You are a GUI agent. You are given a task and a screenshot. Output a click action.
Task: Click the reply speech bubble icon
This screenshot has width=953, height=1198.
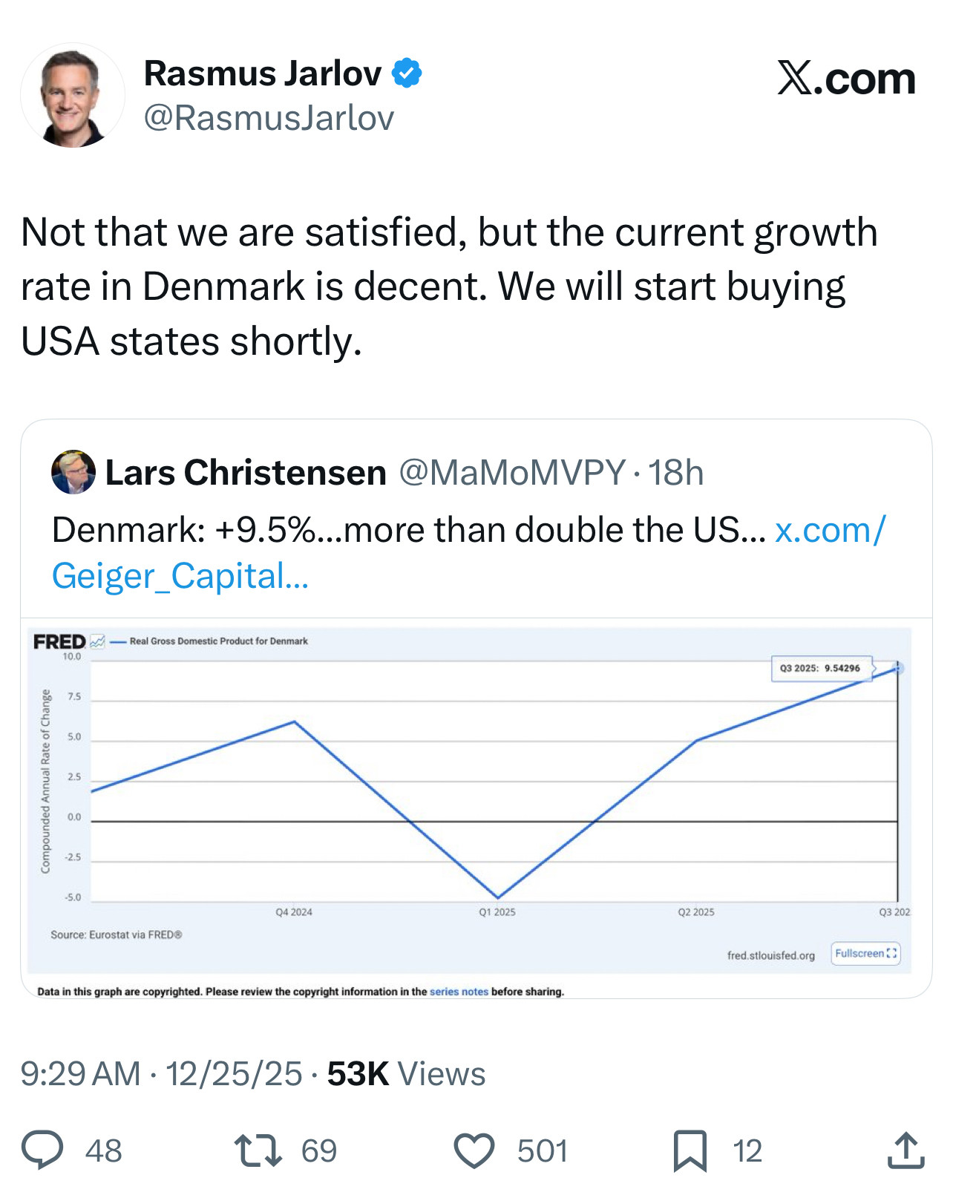tap(42, 1150)
